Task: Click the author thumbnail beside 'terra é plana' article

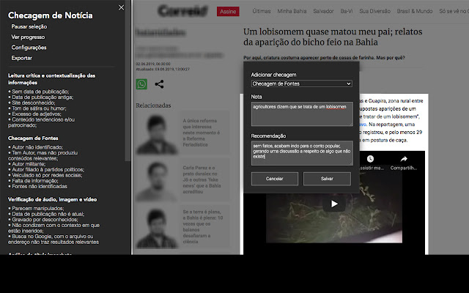Action: (x=157, y=228)
